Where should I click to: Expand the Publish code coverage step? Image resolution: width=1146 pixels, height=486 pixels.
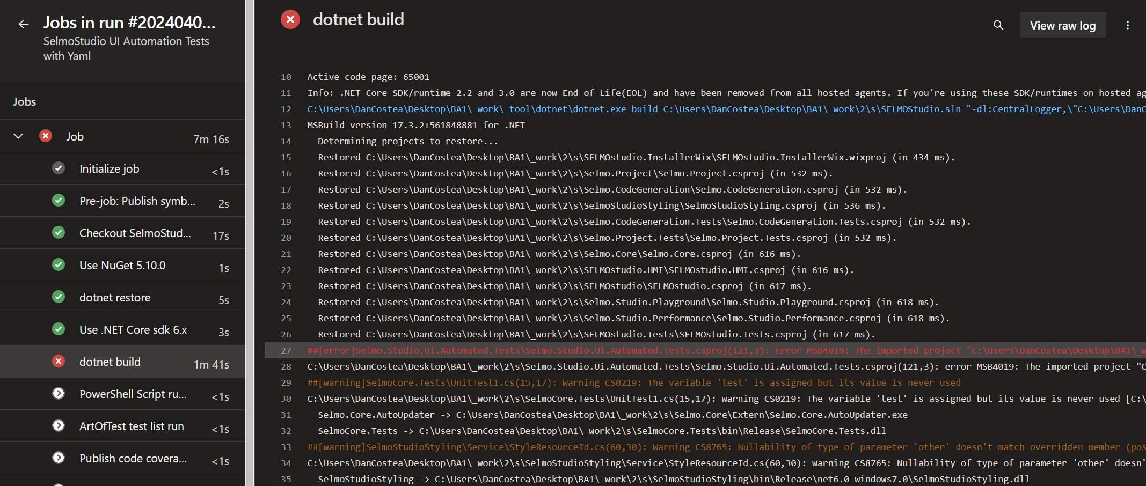pos(58,458)
